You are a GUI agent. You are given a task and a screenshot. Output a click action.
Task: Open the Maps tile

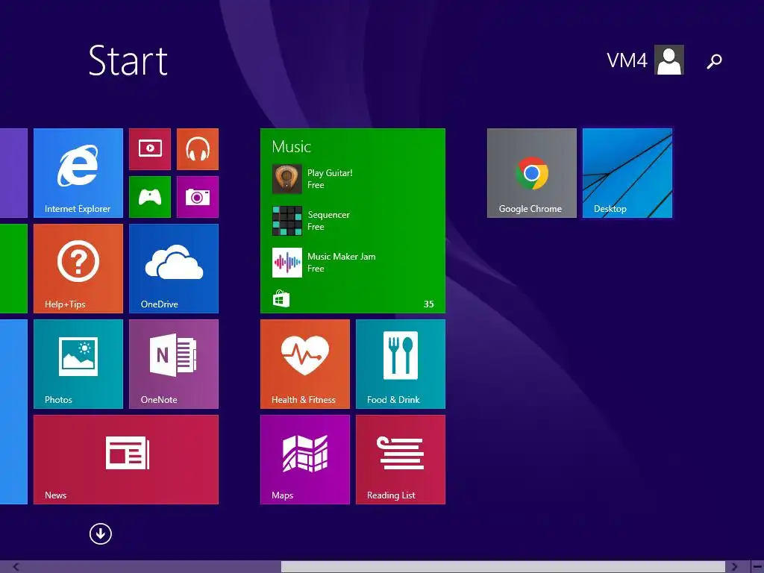click(x=305, y=460)
